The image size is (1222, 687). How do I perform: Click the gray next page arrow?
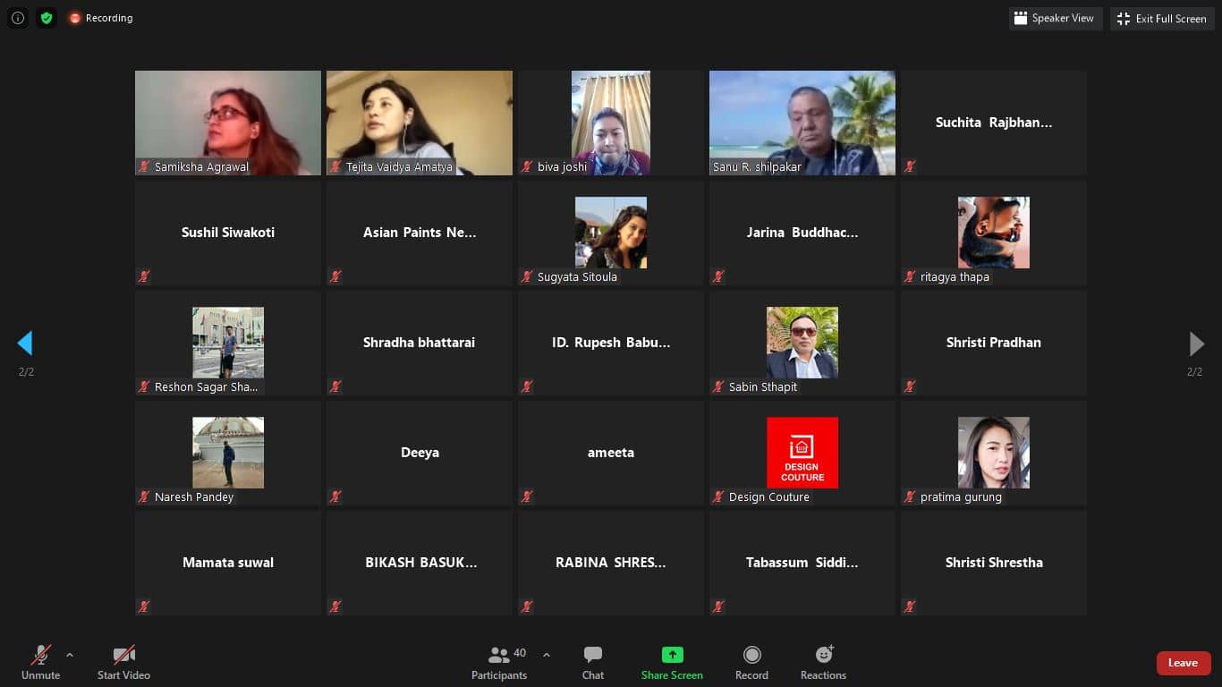[1196, 343]
